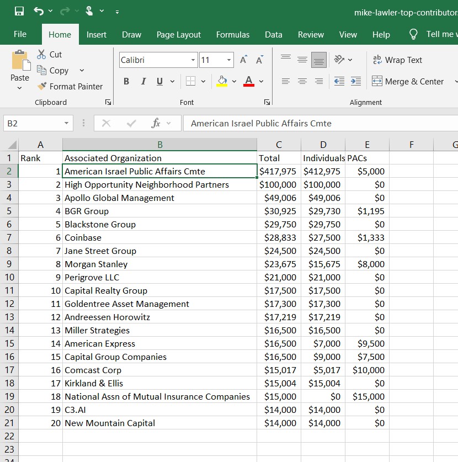Open the Name Box dropdown
This screenshot has height=462, width=458.
[x=67, y=123]
